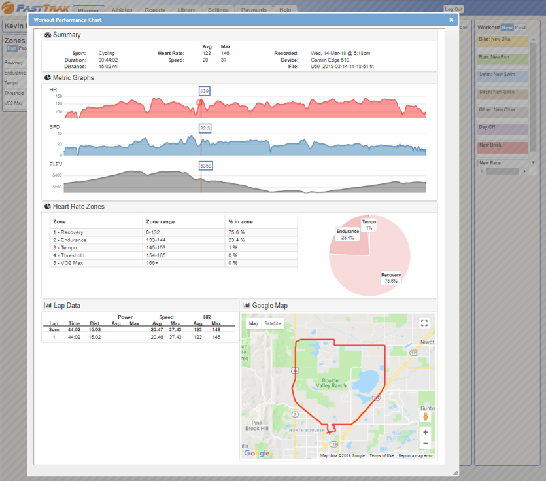Click the Lap Data bar chart icon
The height and width of the screenshot is (481, 546).
coord(48,306)
